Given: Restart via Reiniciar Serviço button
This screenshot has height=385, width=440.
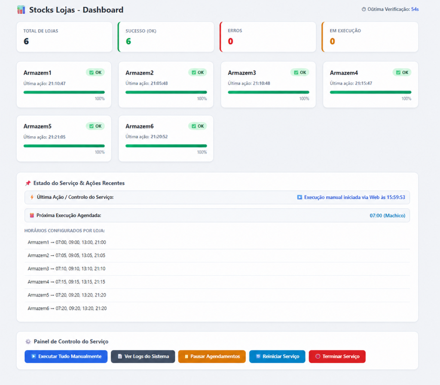Looking at the screenshot, I should coord(277,356).
